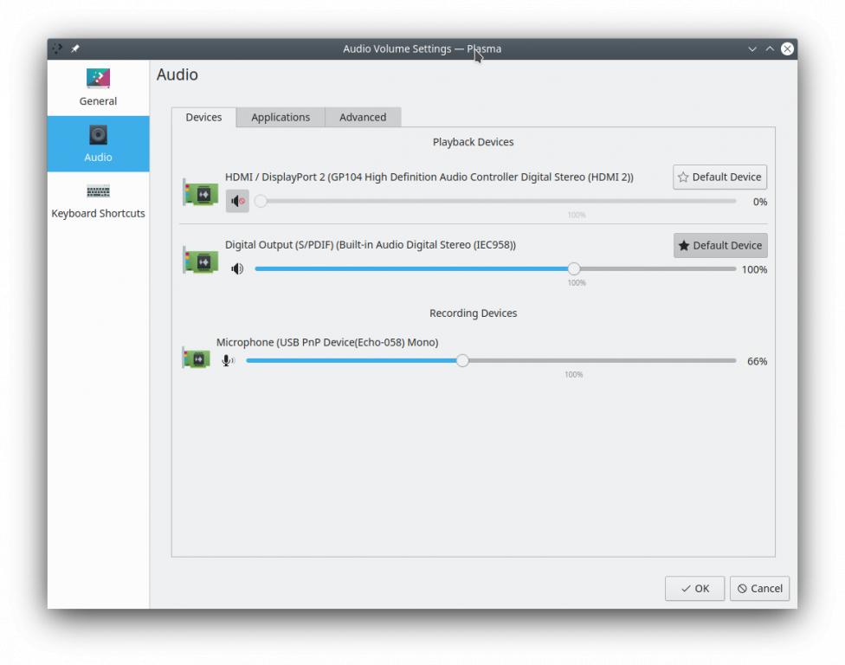Mute the Digital Output (S/PDIF) speaker
The image size is (845, 665).
pyautogui.click(x=237, y=269)
